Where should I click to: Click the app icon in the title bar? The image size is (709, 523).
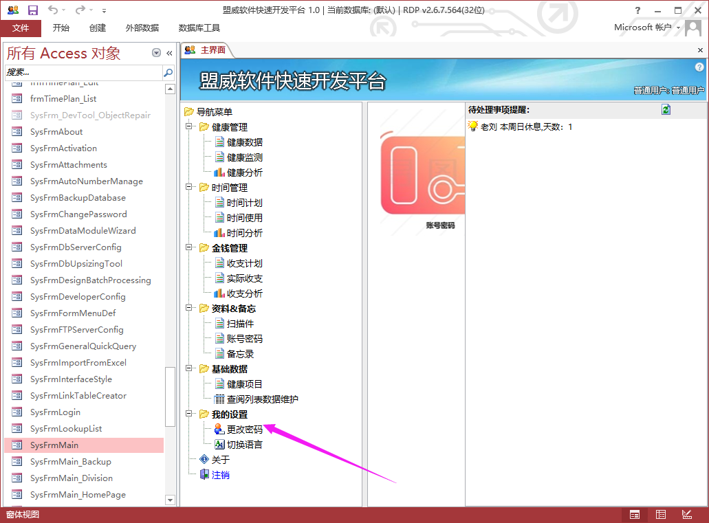(x=13, y=10)
